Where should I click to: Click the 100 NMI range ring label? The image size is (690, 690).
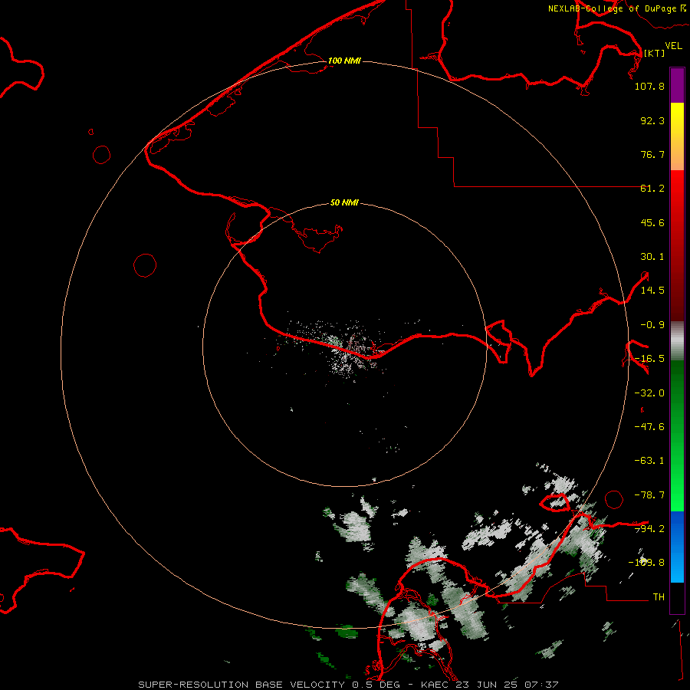(344, 61)
